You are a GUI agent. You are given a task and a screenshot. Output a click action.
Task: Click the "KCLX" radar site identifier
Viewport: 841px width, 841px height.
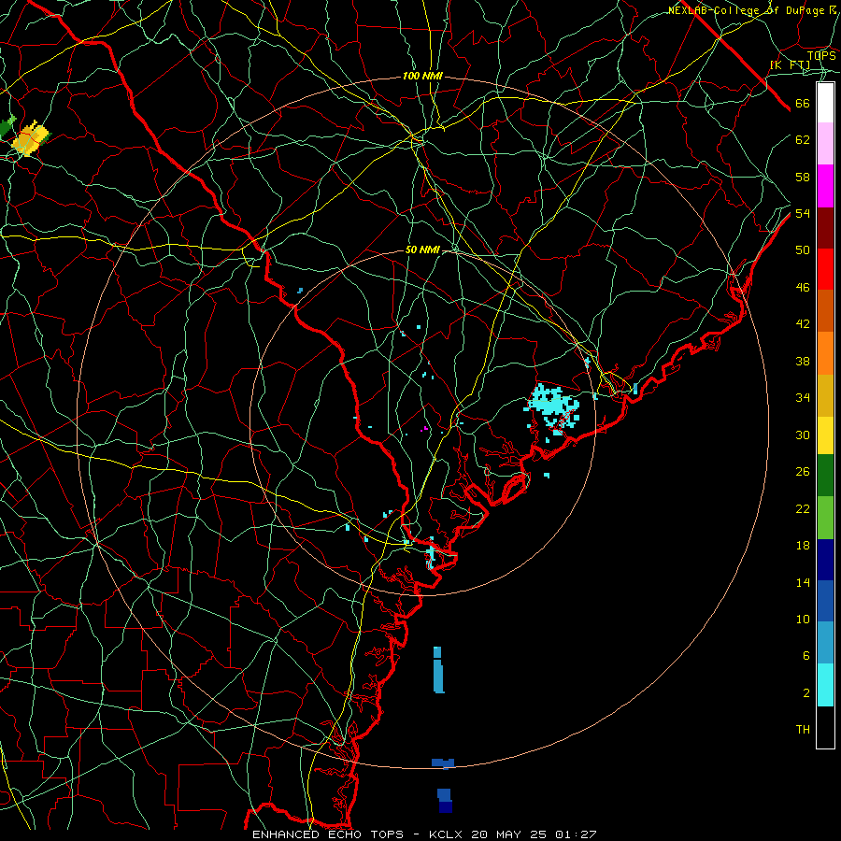pyautogui.click(x=448, y=834)
